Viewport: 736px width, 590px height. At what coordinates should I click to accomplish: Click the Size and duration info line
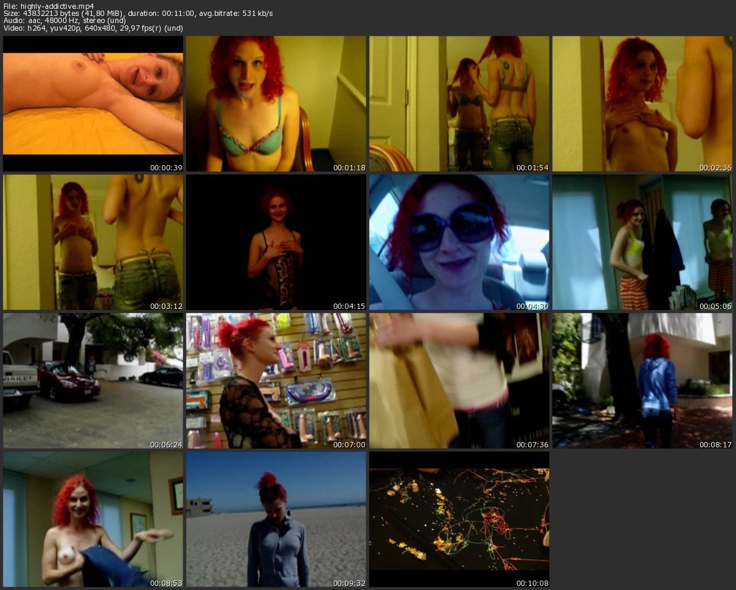coord(138,13)
